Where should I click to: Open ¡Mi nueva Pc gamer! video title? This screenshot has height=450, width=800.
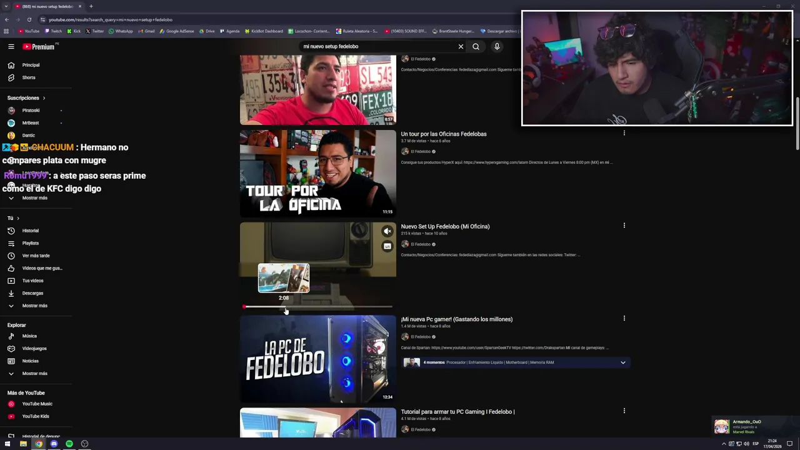pyautogui.click(x=457, y=319)
